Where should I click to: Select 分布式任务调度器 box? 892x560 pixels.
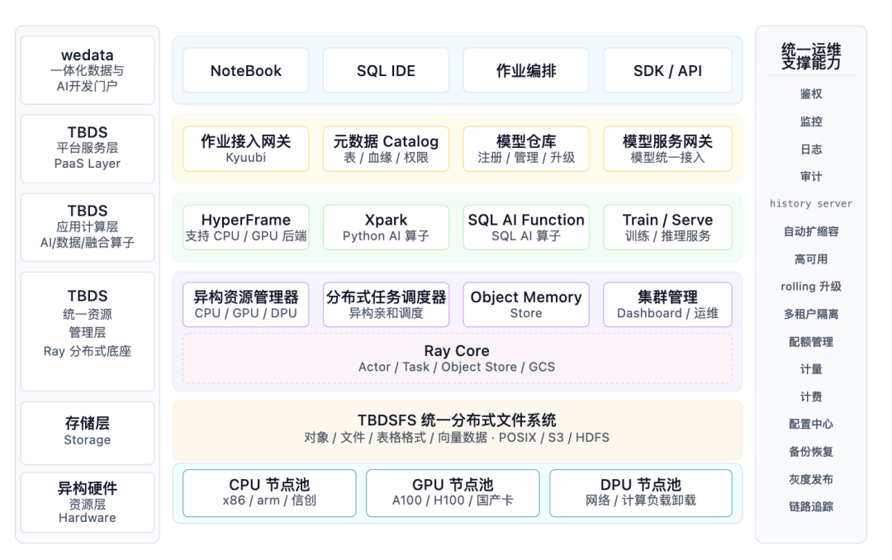[386, 305]
